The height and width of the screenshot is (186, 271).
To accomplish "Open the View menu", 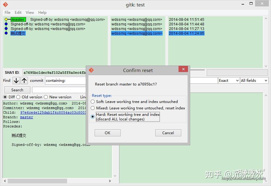I will (29, 13).
